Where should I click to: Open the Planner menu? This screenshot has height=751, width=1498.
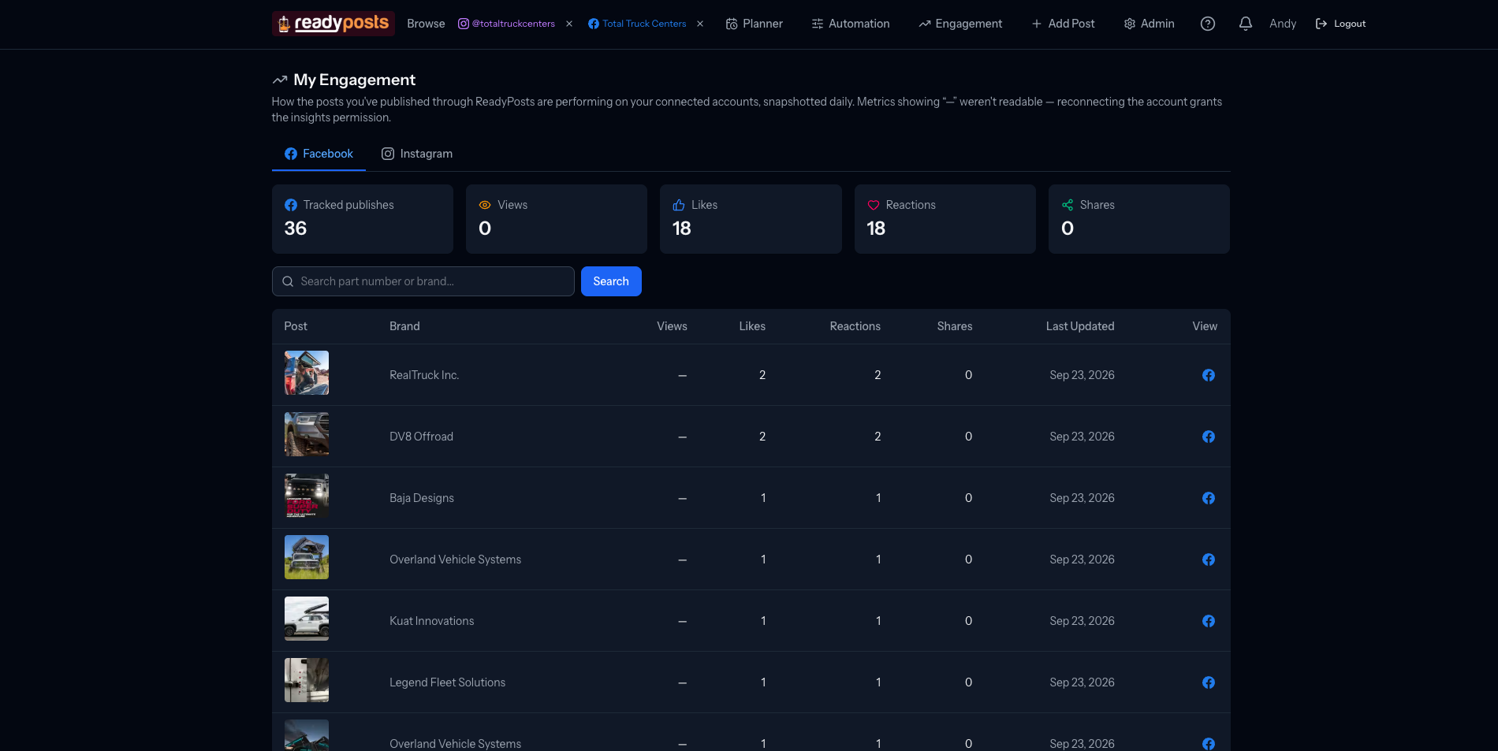point(754,24)
